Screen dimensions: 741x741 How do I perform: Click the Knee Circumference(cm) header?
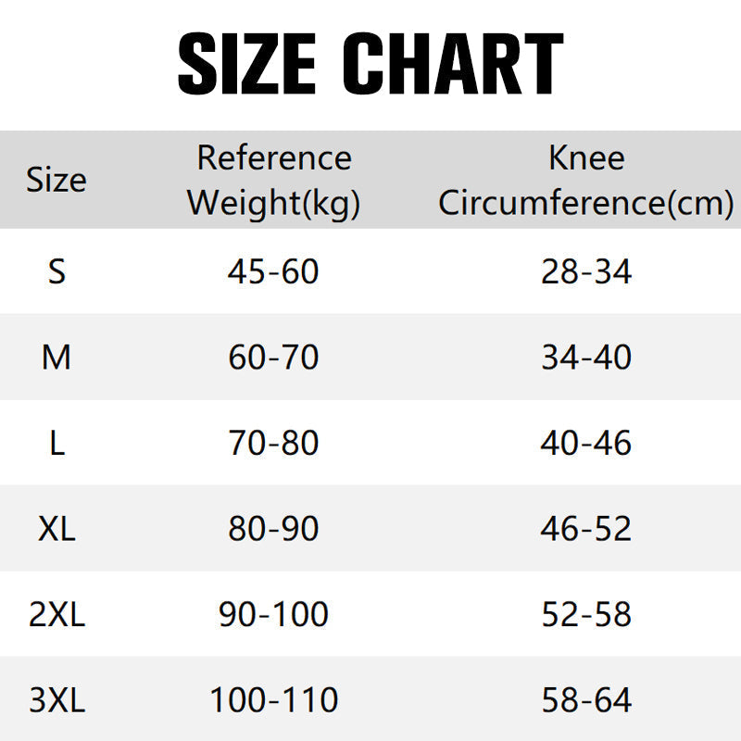click(586, 180)
